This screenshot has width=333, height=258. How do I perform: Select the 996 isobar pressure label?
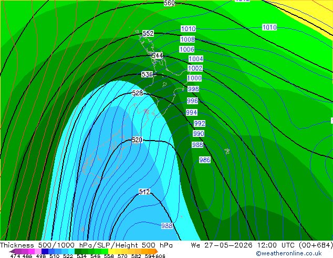click(x=192, y=101)
